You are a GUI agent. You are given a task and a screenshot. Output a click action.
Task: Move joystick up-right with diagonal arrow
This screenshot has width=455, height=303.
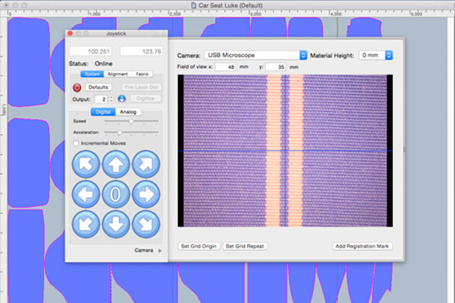(x=146, y=164)
